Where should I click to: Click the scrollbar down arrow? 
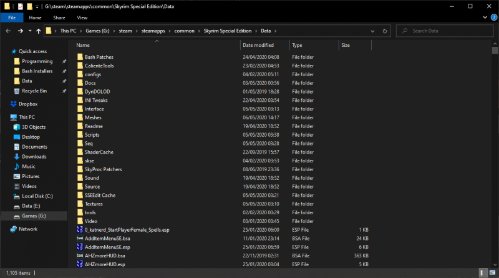pos(495,265)
